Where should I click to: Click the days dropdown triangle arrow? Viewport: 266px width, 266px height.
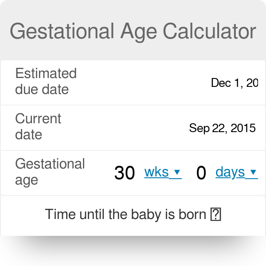(253, 172)
